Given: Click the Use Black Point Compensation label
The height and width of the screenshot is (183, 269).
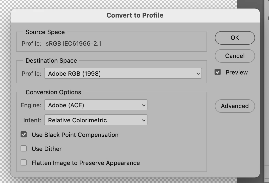Looking at the screenshot, I should click(x=75, y=135).
